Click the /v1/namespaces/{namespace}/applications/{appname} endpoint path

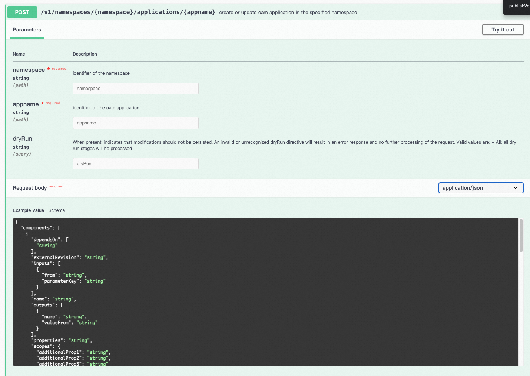click(x=128, y=12)
